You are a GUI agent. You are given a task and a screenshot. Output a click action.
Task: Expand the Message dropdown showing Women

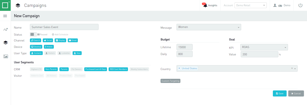(x=209, y=27)
